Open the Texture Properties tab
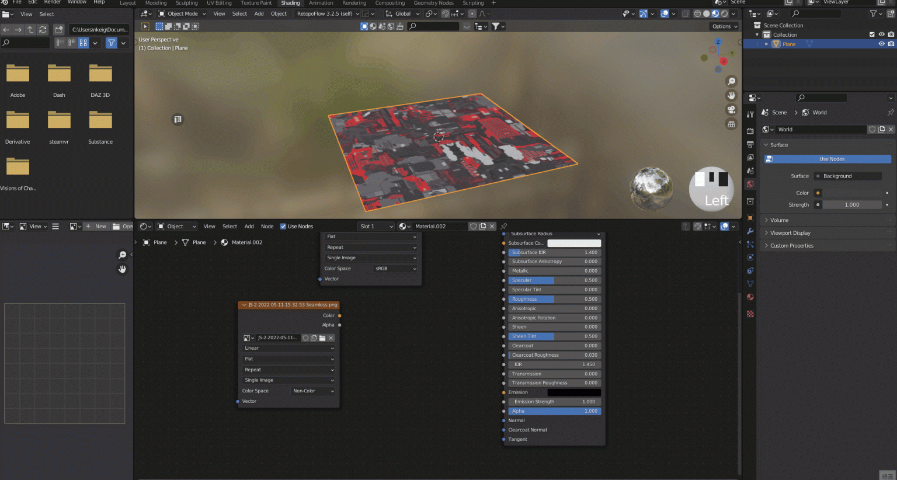 750,314
